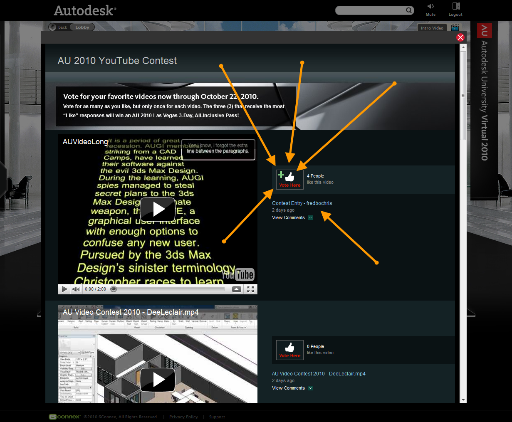Click the 'AU 2010 YouTube Contest' heading

(x=117, y=61)
